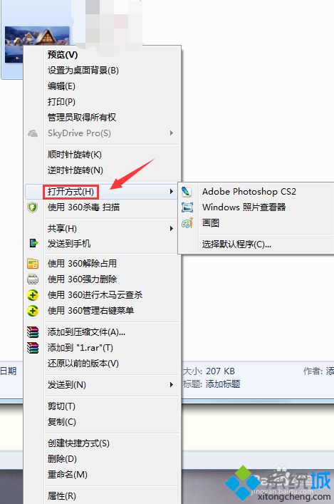Expand the 共享(H) submenu arrow
This screenshot has width=334, height=504.
click(172, 229)
